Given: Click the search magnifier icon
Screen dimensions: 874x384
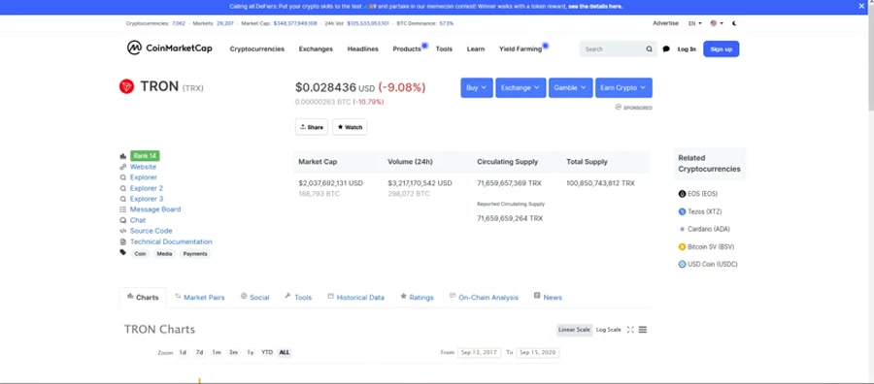Looking at the screenshot, I should [650, 49].
